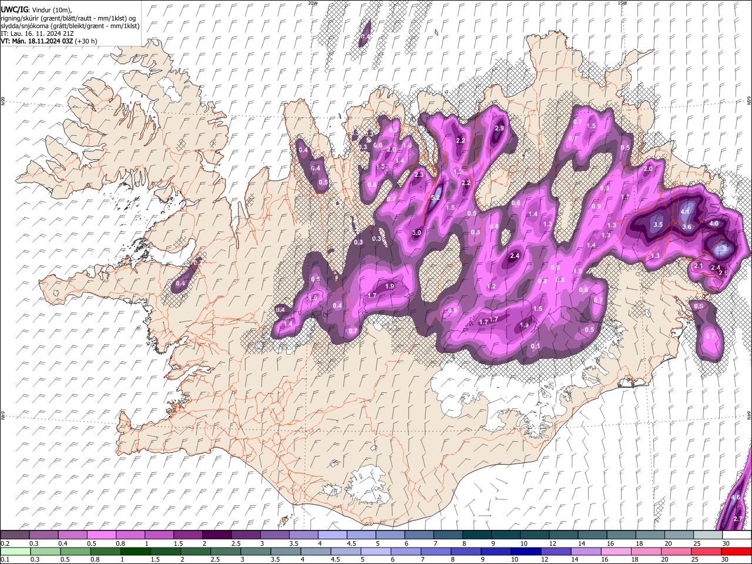Click the 2.7 value near the map corner
The height and width of the screenshot is (564, 752).
click(738, 518)
